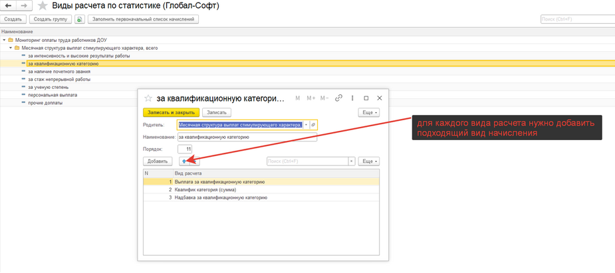Open the Еще menu beside Записать
This screenshot has height=273, width=615.
(368, 112)
